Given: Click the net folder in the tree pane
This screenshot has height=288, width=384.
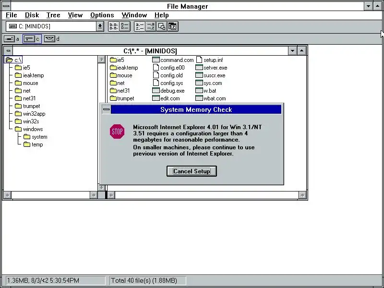Looking at the screenshot, I should pos(23,91).
